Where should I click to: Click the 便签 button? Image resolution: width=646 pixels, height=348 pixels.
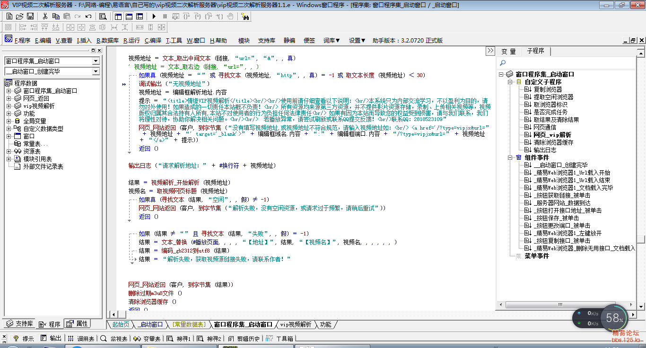point(309,41)
